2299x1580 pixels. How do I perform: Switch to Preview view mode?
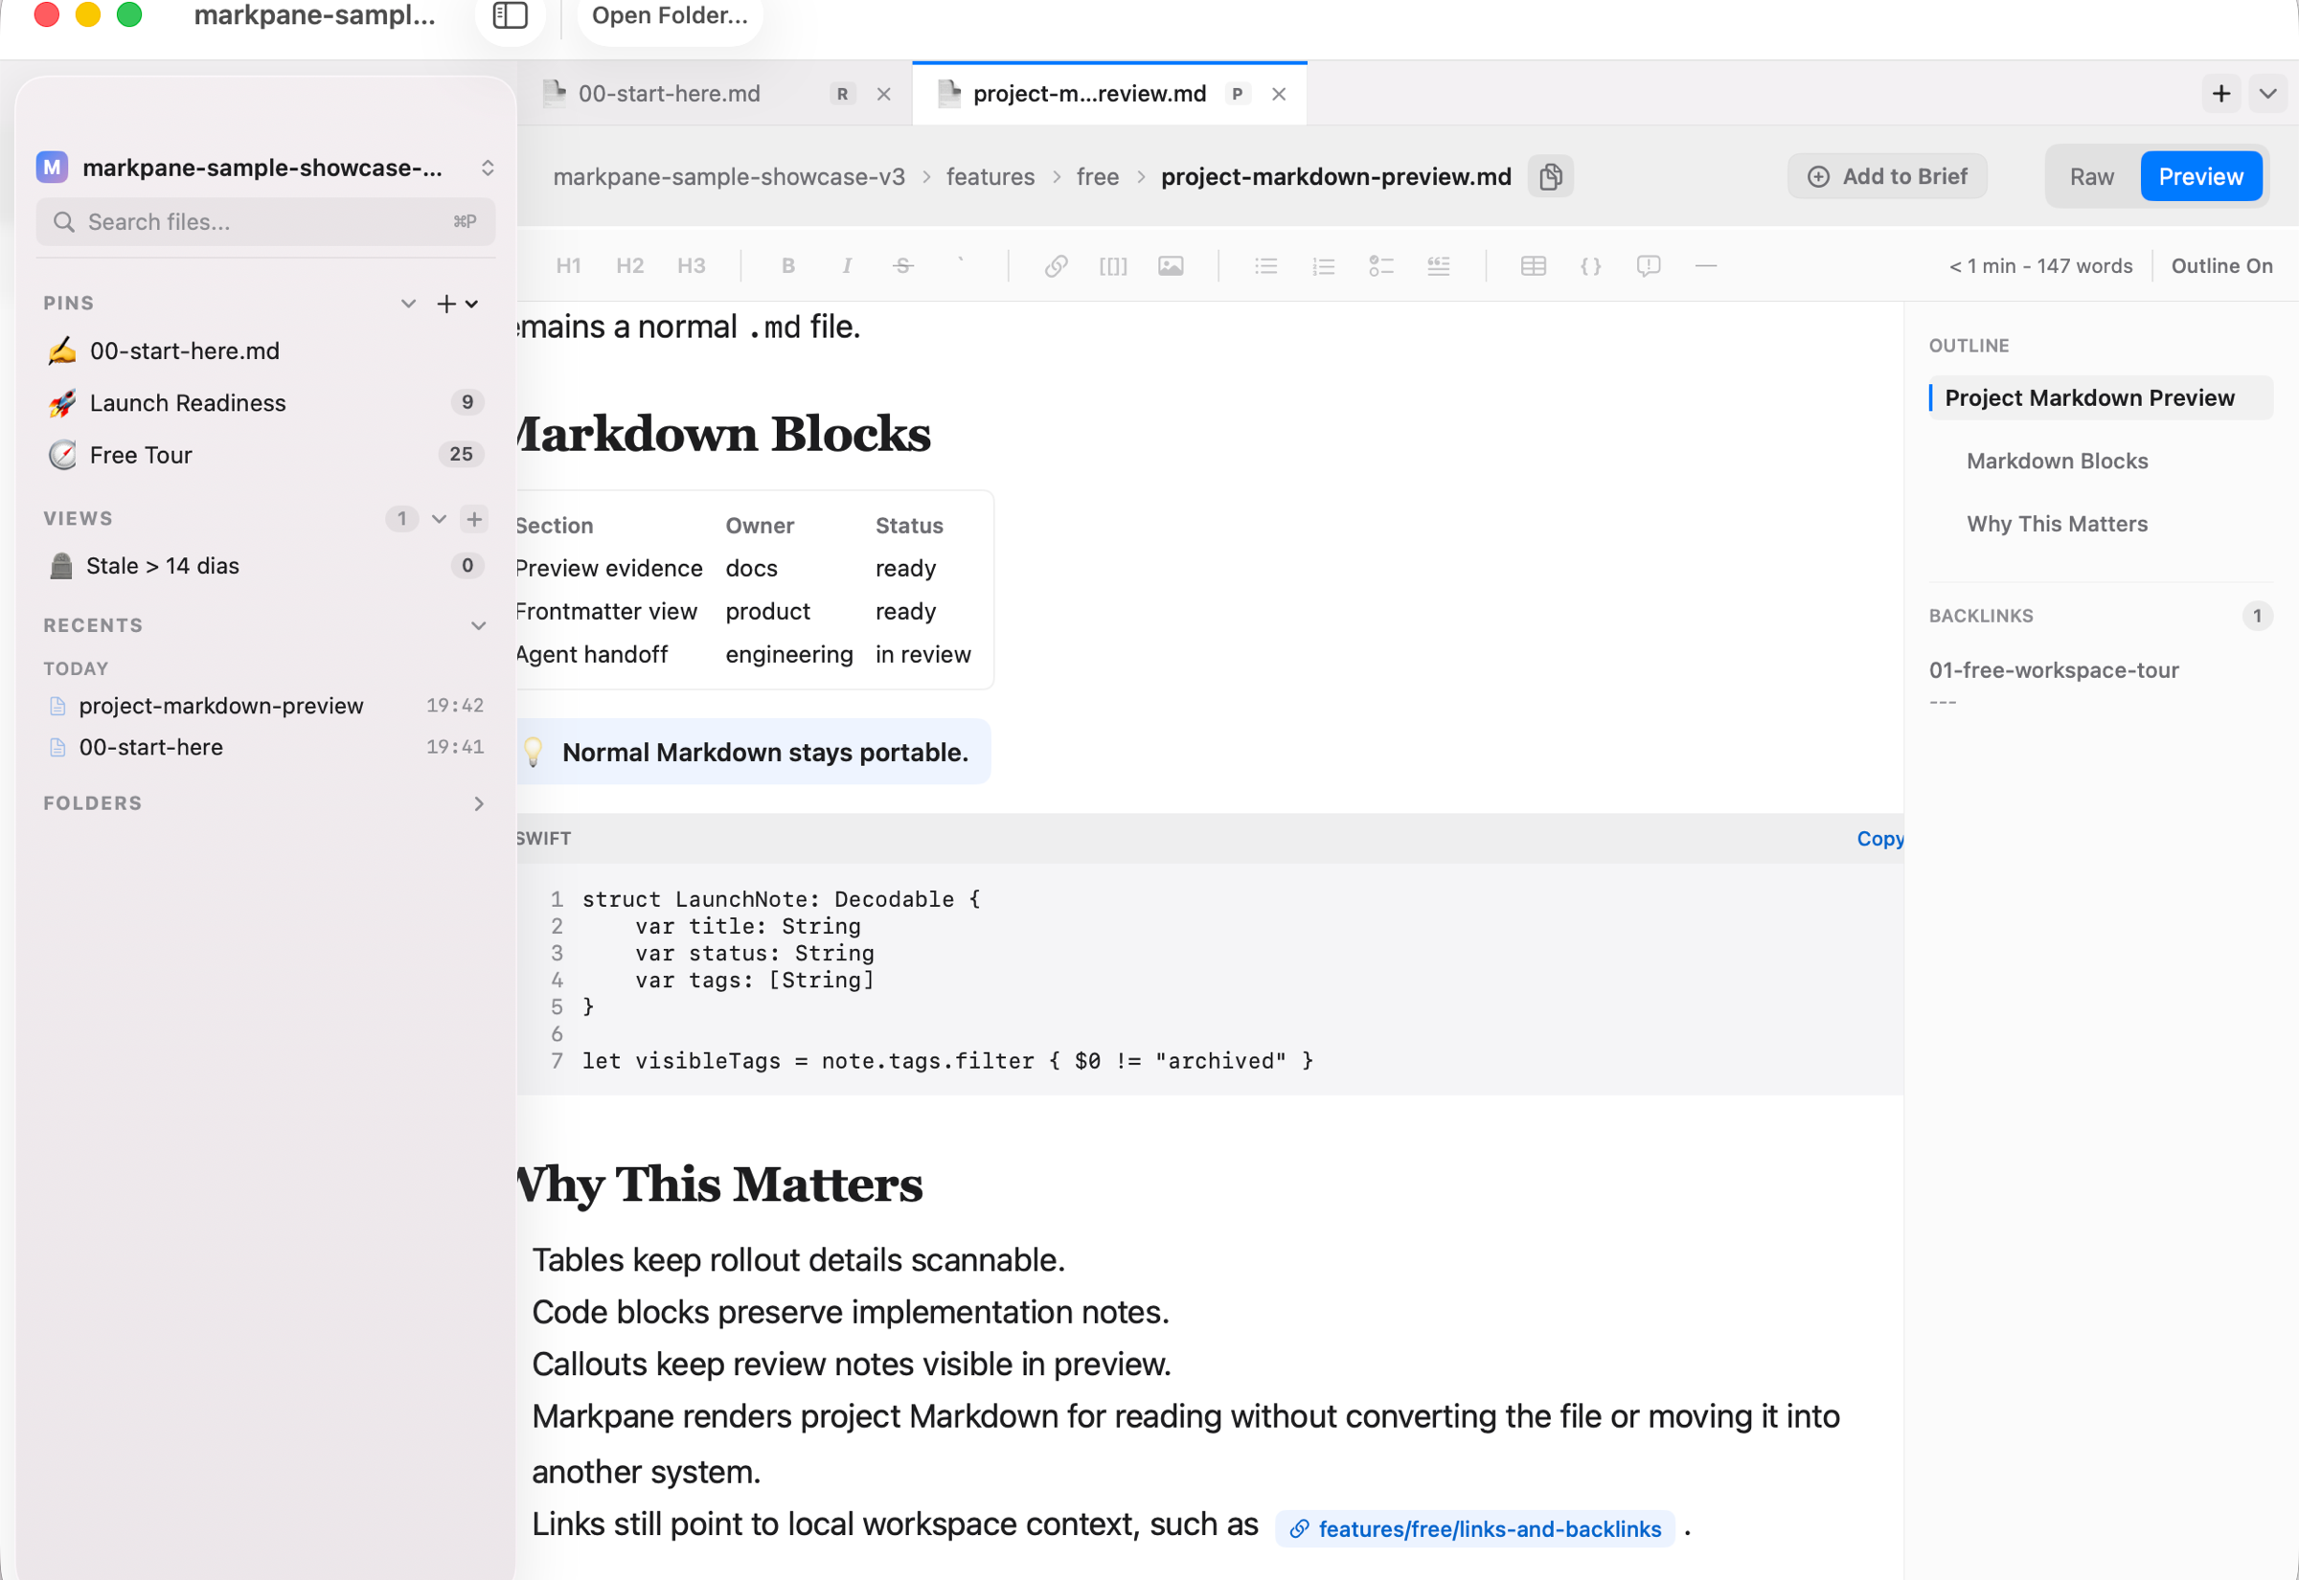pos(2200,176)
